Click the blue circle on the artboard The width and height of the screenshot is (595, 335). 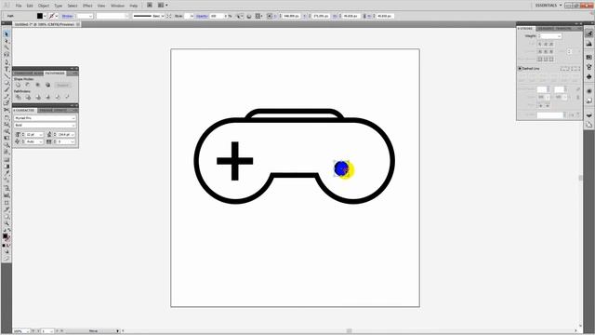point(341,168)
